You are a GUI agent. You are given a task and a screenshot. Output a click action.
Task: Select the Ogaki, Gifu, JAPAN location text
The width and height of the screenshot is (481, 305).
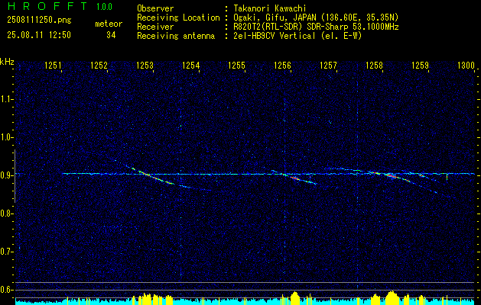316,18
